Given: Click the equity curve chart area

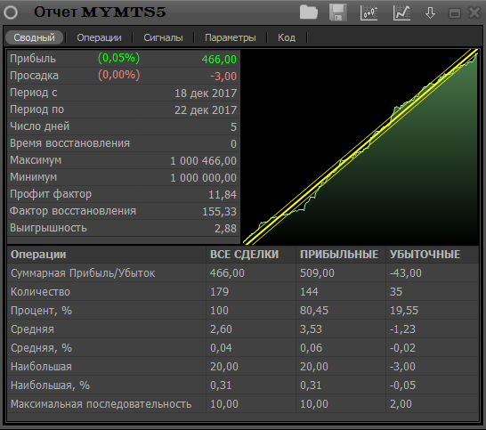Looking at the screenshot, I should click(x=360, y=146).
